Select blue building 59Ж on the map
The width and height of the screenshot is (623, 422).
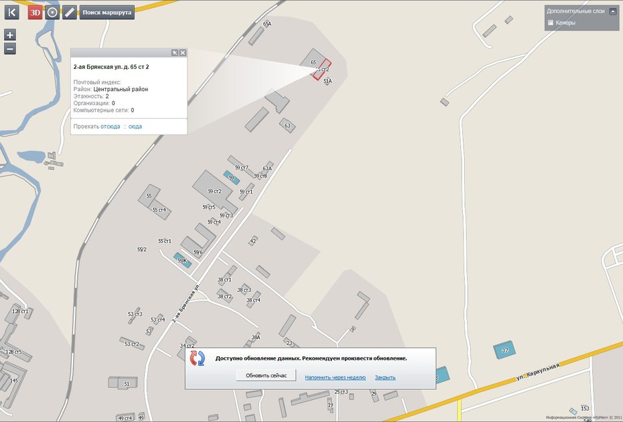[x=182, y=261]
